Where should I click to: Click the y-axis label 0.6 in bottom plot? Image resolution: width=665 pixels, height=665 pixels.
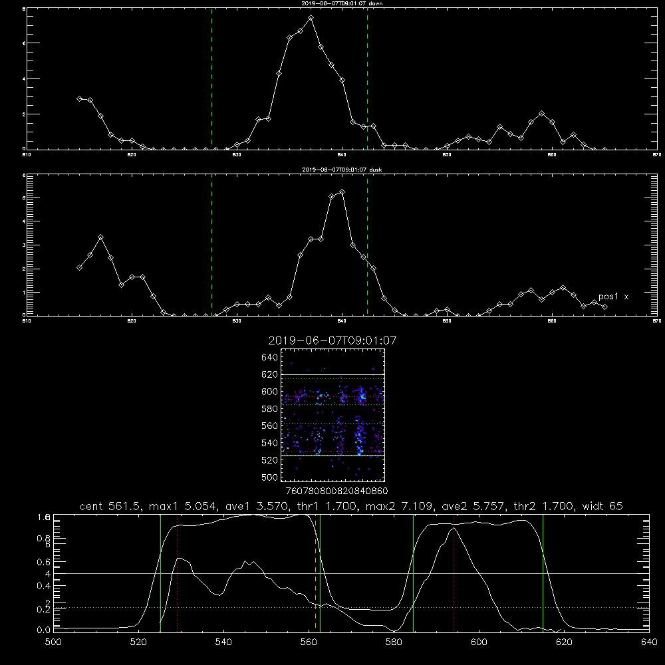(44, 562)
